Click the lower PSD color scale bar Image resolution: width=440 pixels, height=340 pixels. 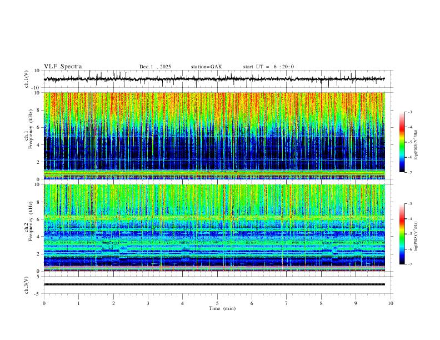[x=402, y=234]
